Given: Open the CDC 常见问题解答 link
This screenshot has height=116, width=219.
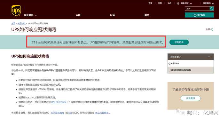Looking at the screenshot, I should tap(102, 113).
